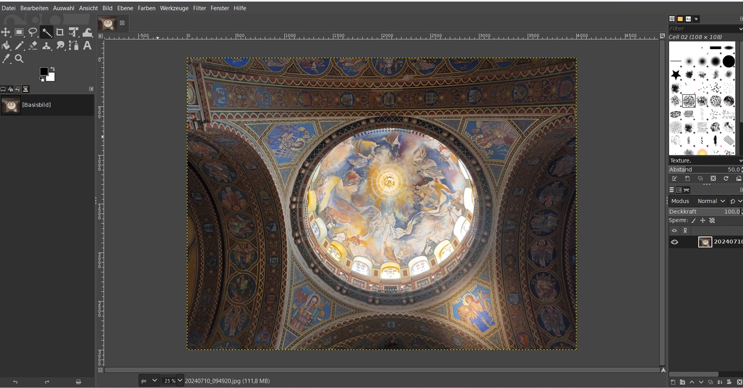
Task: Select the Zoom magnifier tool
Action: point(19,58)
